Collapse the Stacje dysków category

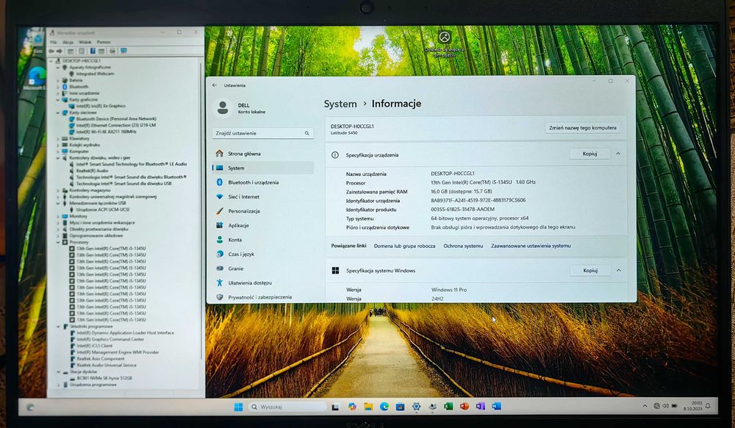(58, 372)
